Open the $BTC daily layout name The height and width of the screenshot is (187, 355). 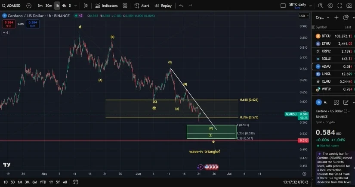click(297, 5)
